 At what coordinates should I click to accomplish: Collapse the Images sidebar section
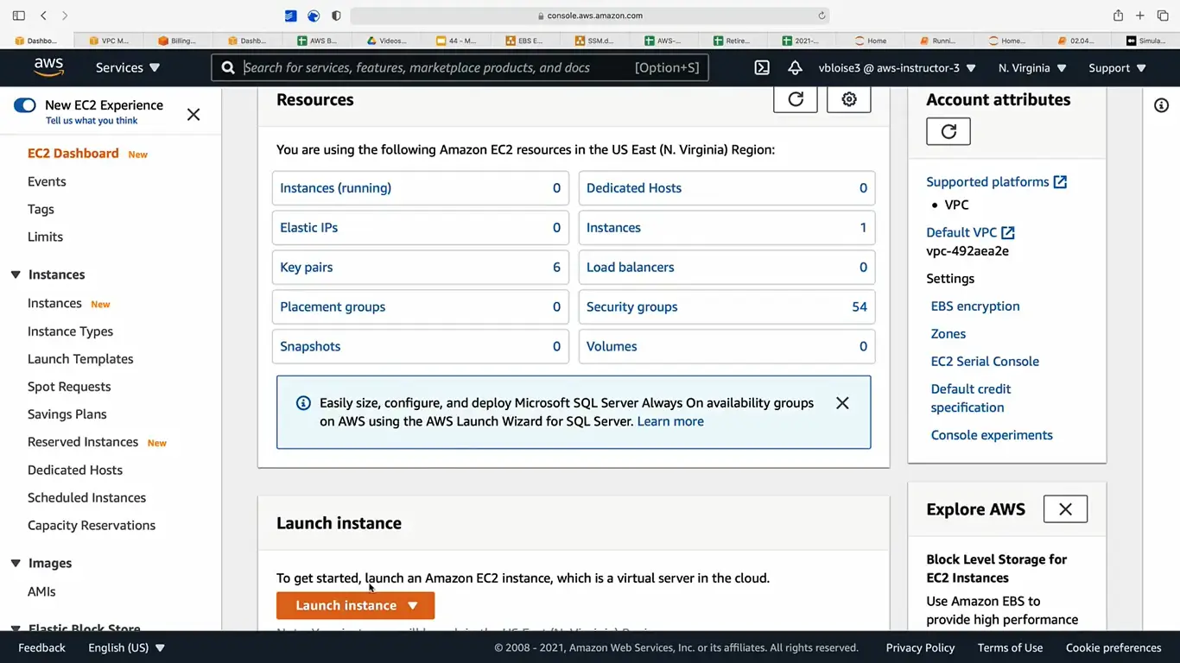pyautogui.click(x=16, y=563)
